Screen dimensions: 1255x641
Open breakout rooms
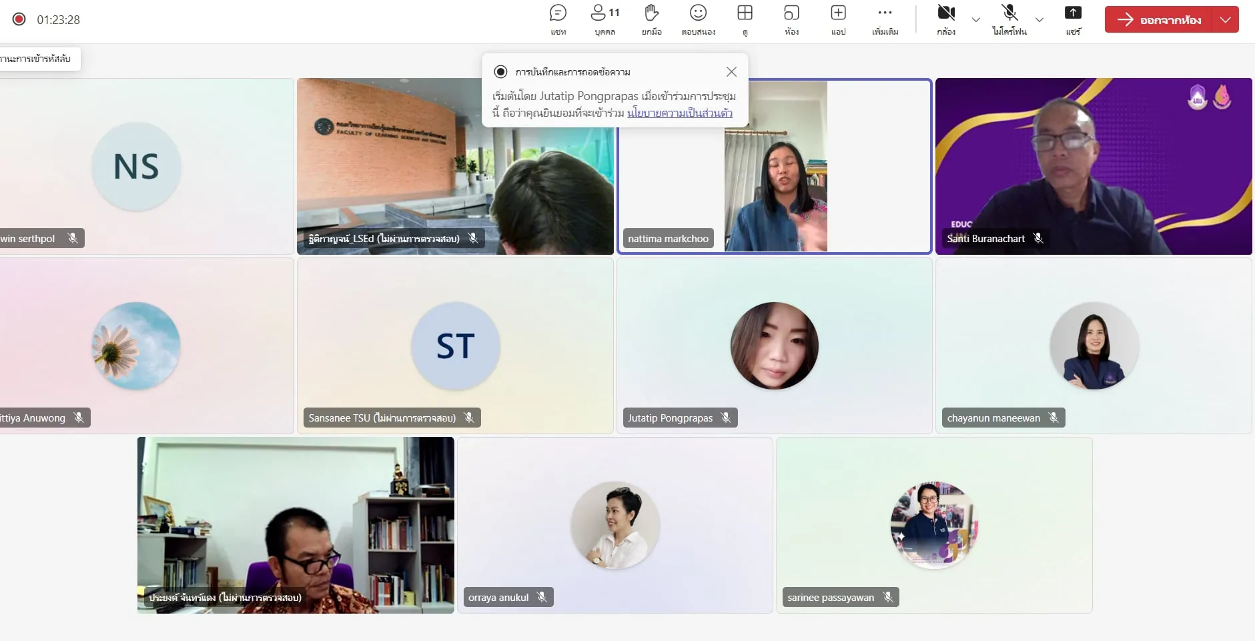point(791,19)
